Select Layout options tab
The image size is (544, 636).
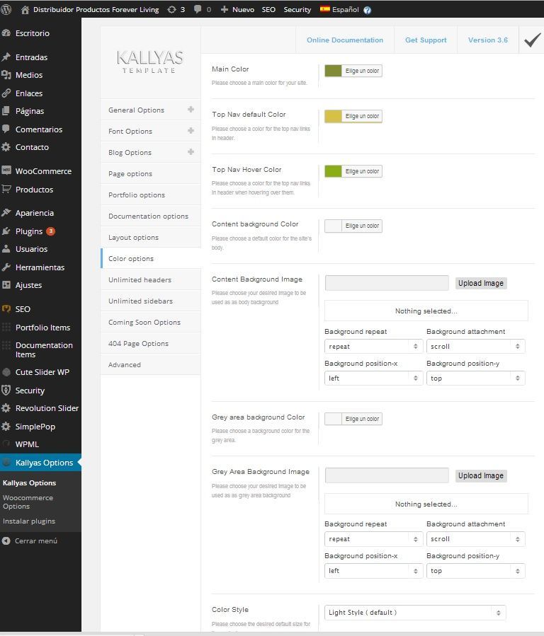pos(151,237)
